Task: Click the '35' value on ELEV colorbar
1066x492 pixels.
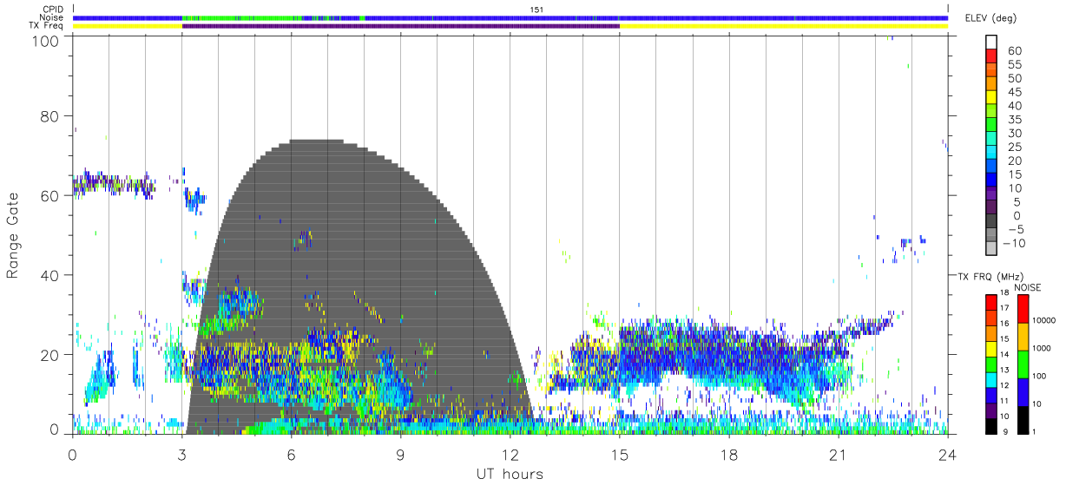Action: point(1016,120)
